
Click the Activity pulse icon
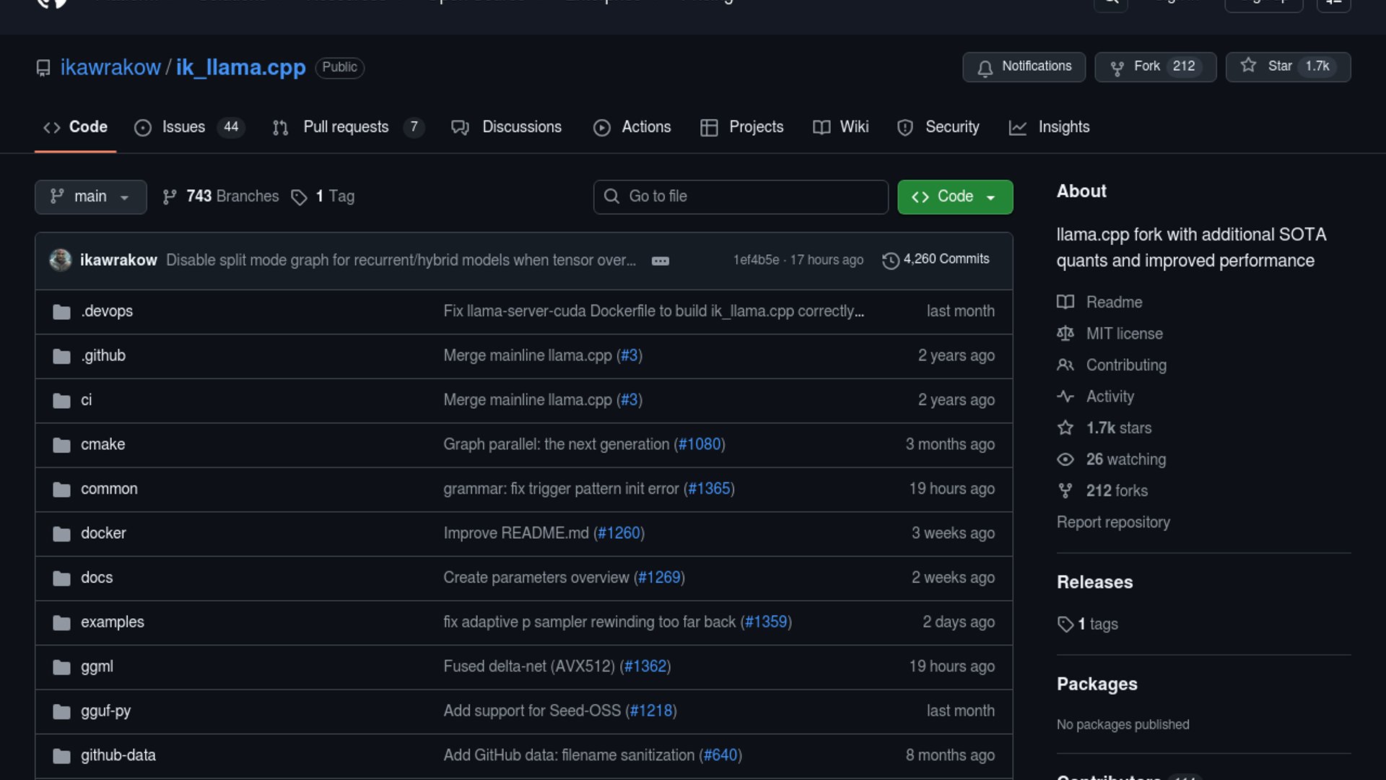[1065, 396]
